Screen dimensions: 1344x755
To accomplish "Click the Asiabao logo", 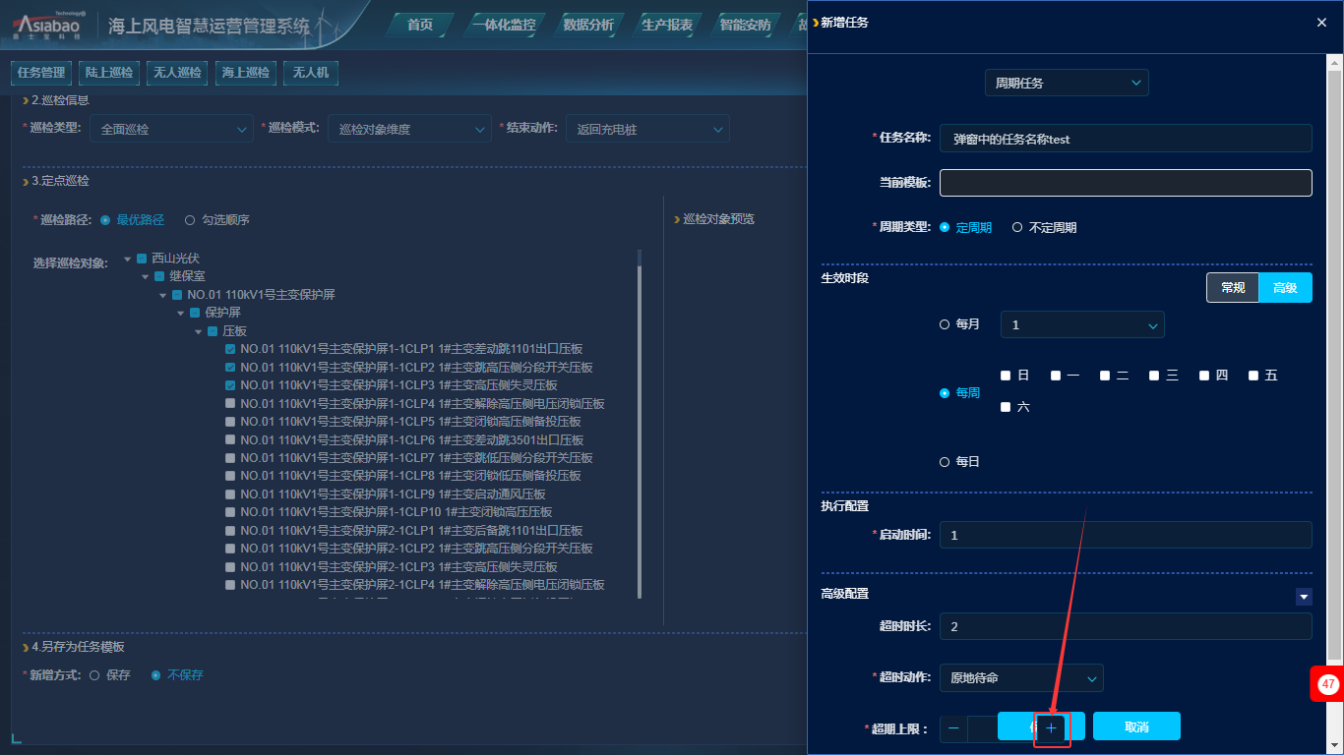I will (50, 26).
